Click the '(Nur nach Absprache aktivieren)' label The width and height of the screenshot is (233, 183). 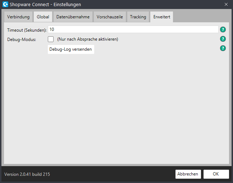(x=88, y=39)
